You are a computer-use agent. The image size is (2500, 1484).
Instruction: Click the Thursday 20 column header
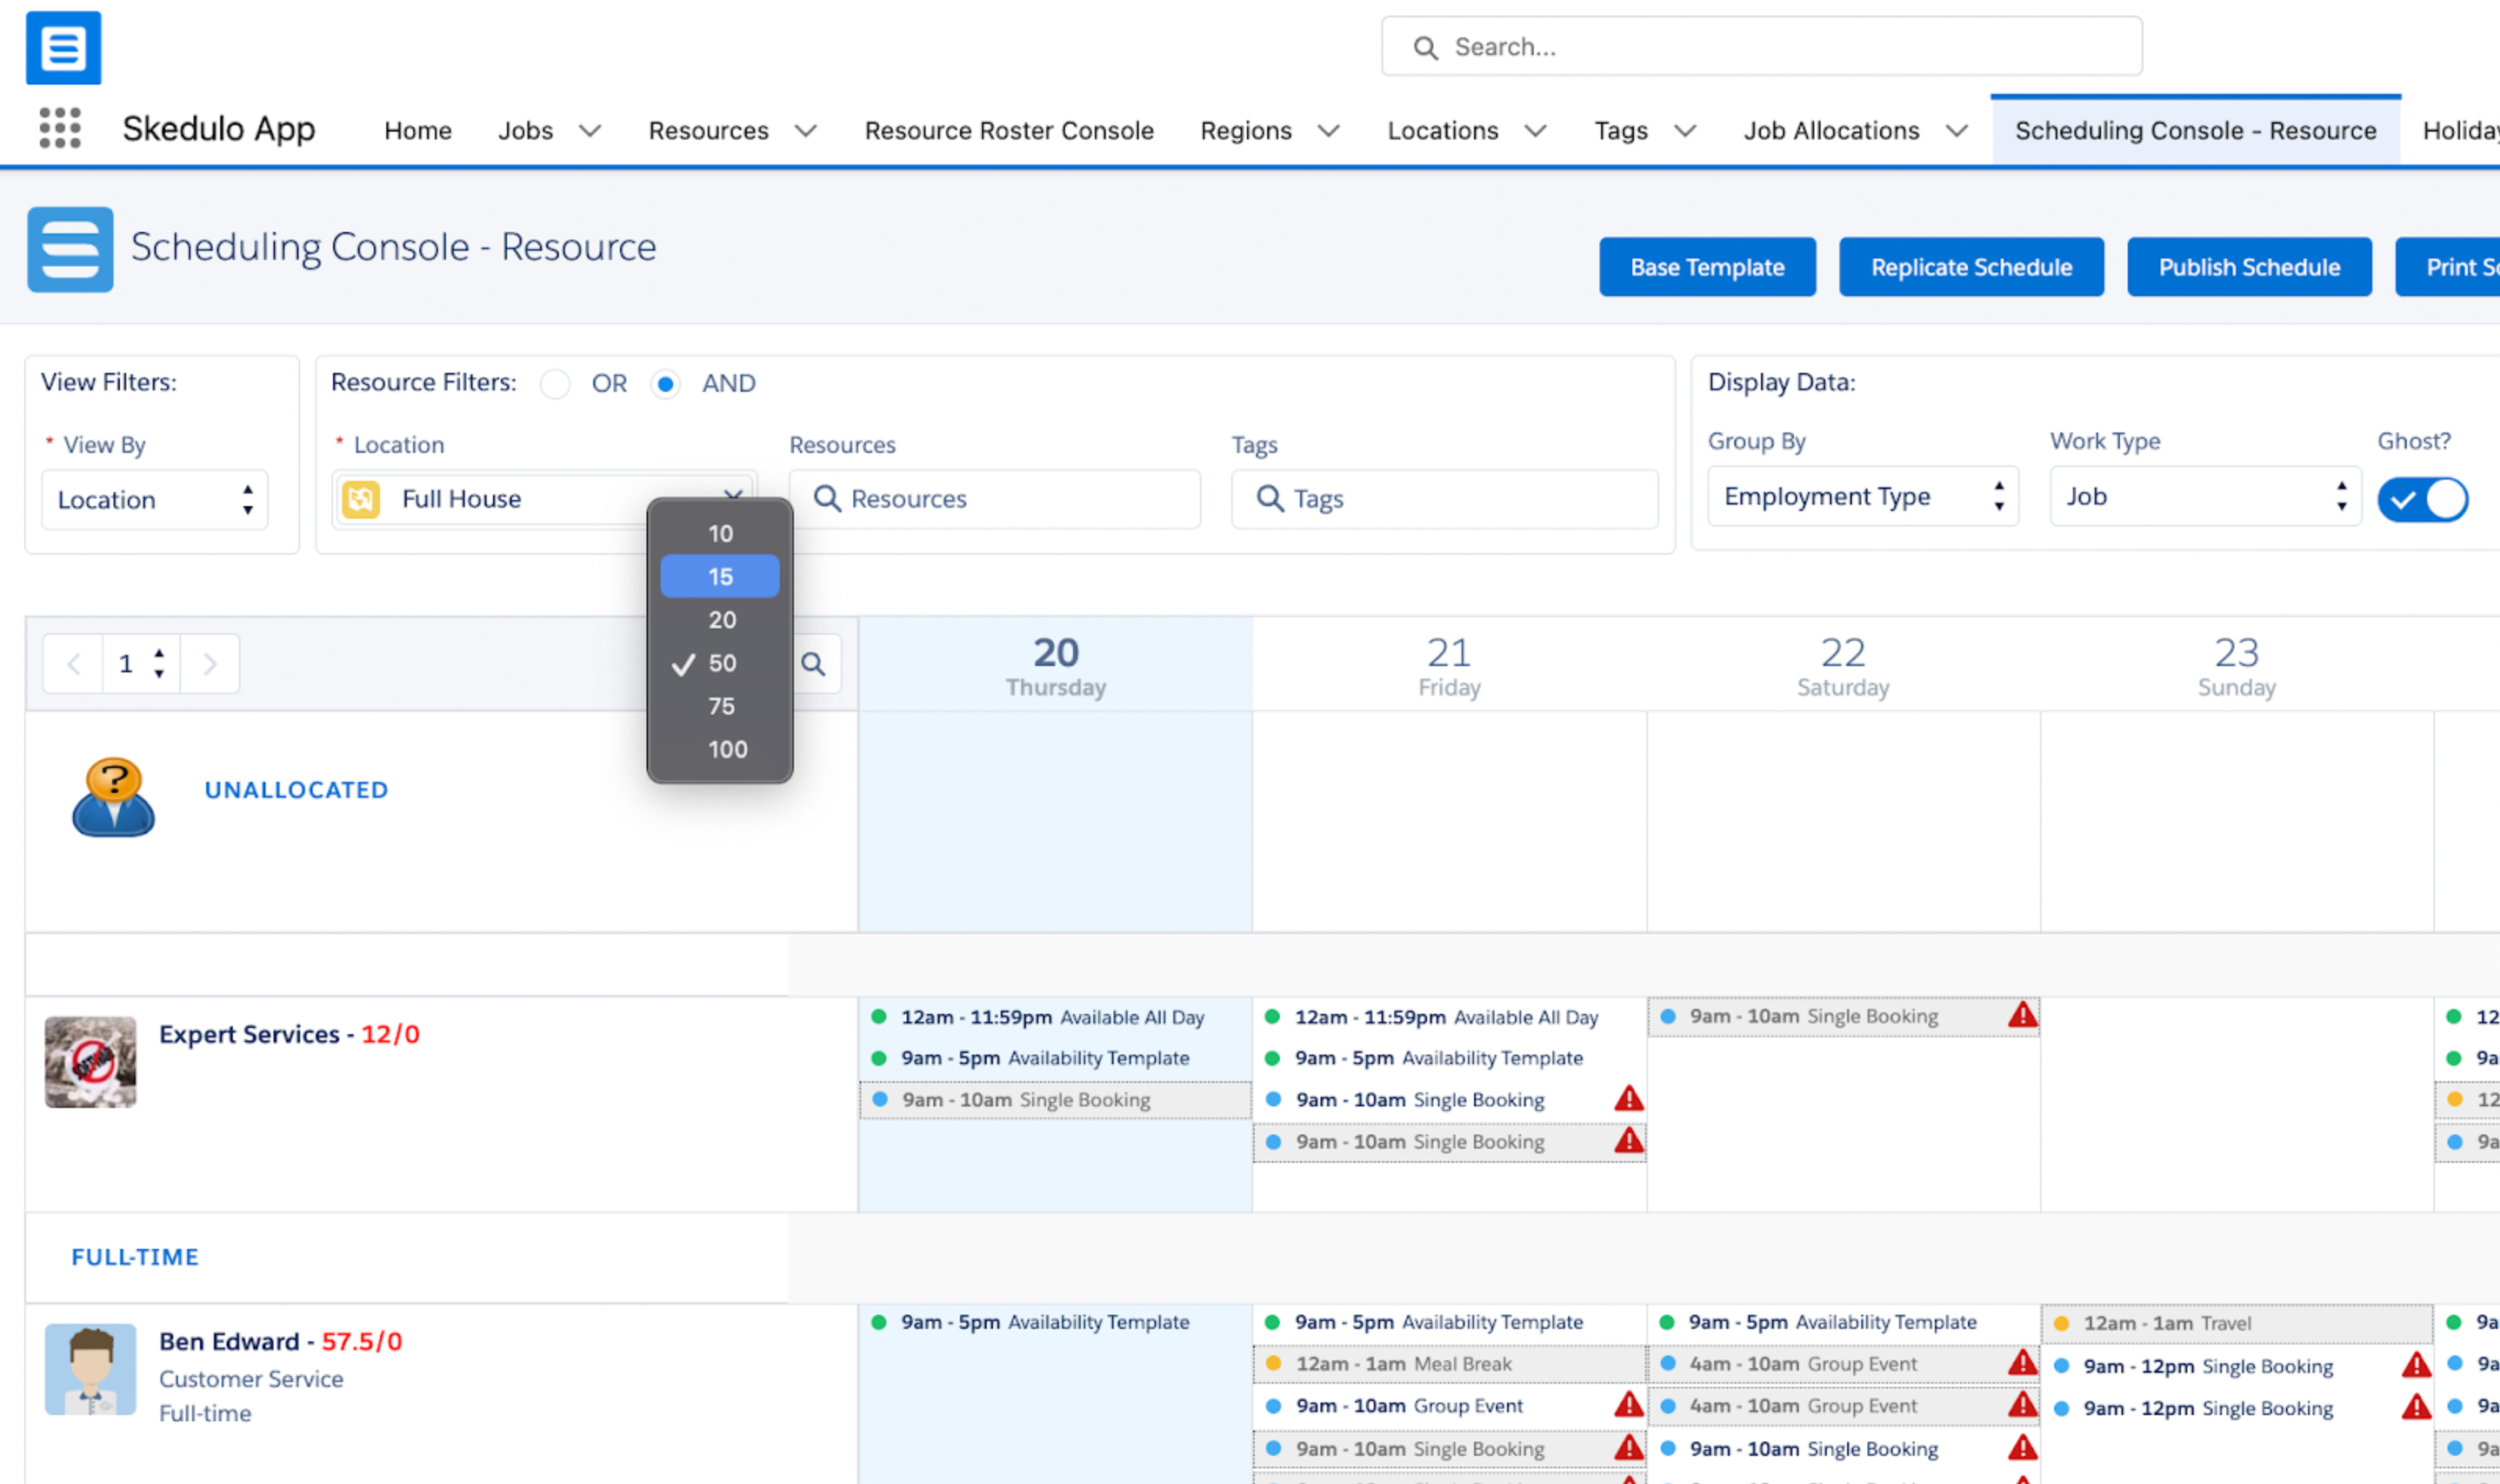point(1055,664)
